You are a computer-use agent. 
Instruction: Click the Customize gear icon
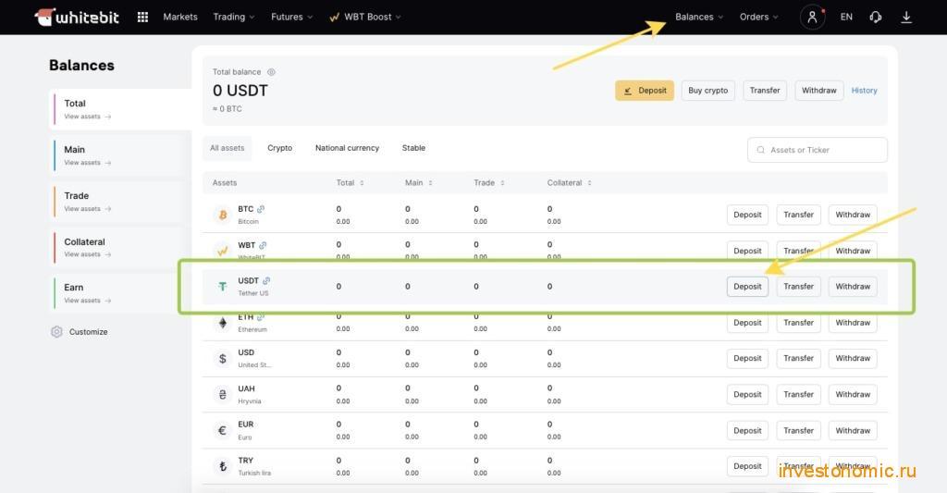click(56, 332)
